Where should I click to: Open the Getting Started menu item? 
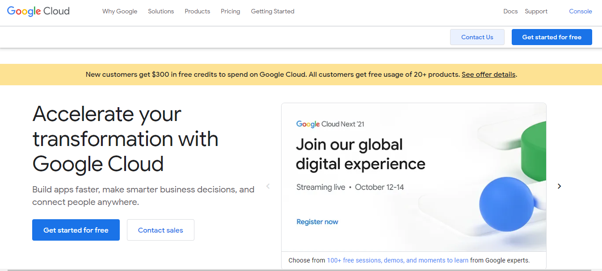(x=273, y=12)
